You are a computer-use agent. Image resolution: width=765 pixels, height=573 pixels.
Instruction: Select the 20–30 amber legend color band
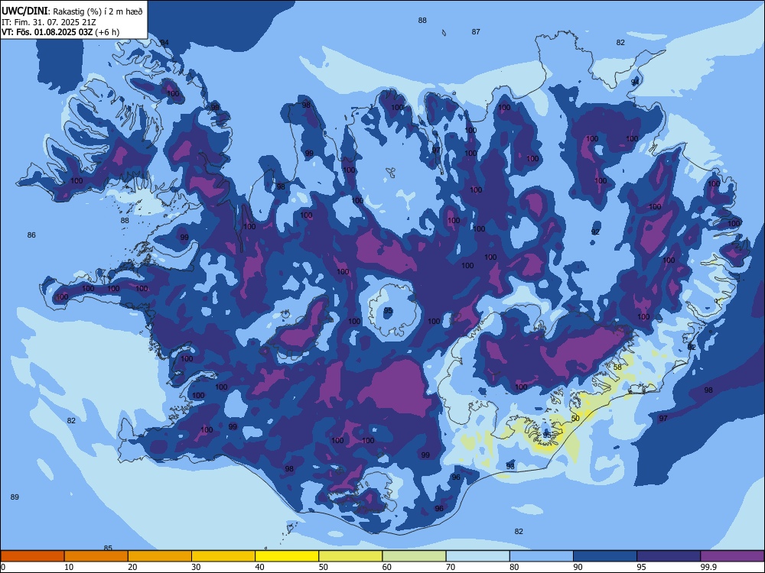coord(160,556)
